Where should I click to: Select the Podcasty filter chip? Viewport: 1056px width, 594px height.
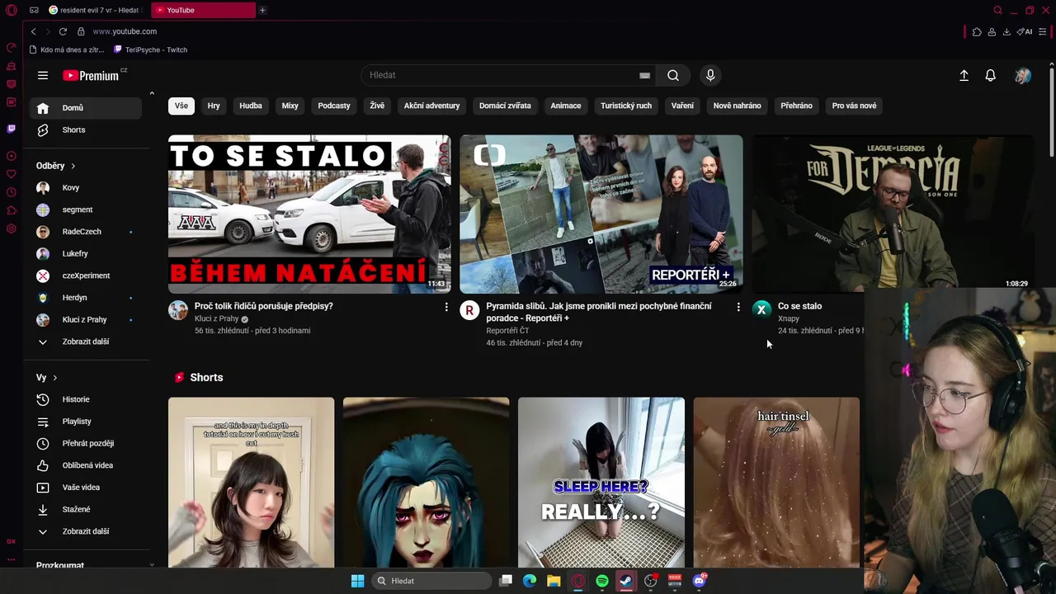point(334,106)
